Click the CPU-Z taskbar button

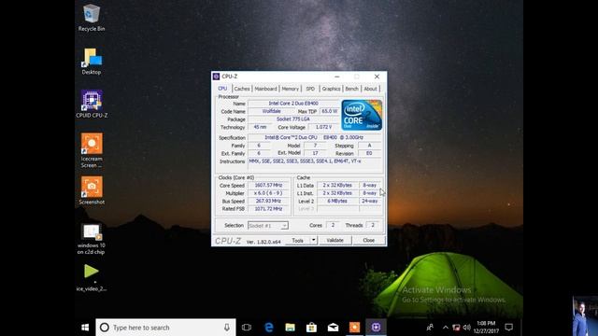[376, 328]
